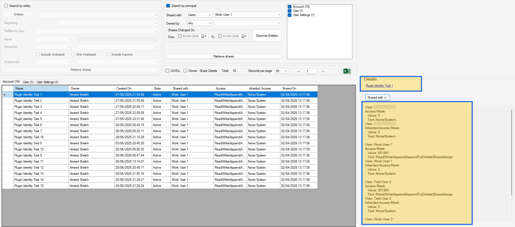Image resolution: width=515 pixels, height=227 pixels.
Task: Open Plugin Identity Test 1 details link
Action: [x=379, y=86]
